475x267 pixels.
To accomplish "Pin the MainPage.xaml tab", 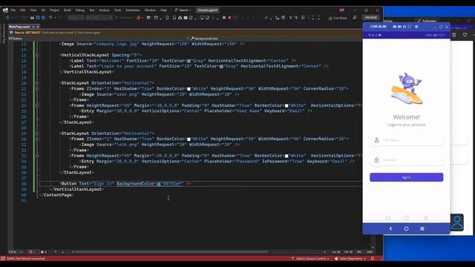I will point(33,27).
